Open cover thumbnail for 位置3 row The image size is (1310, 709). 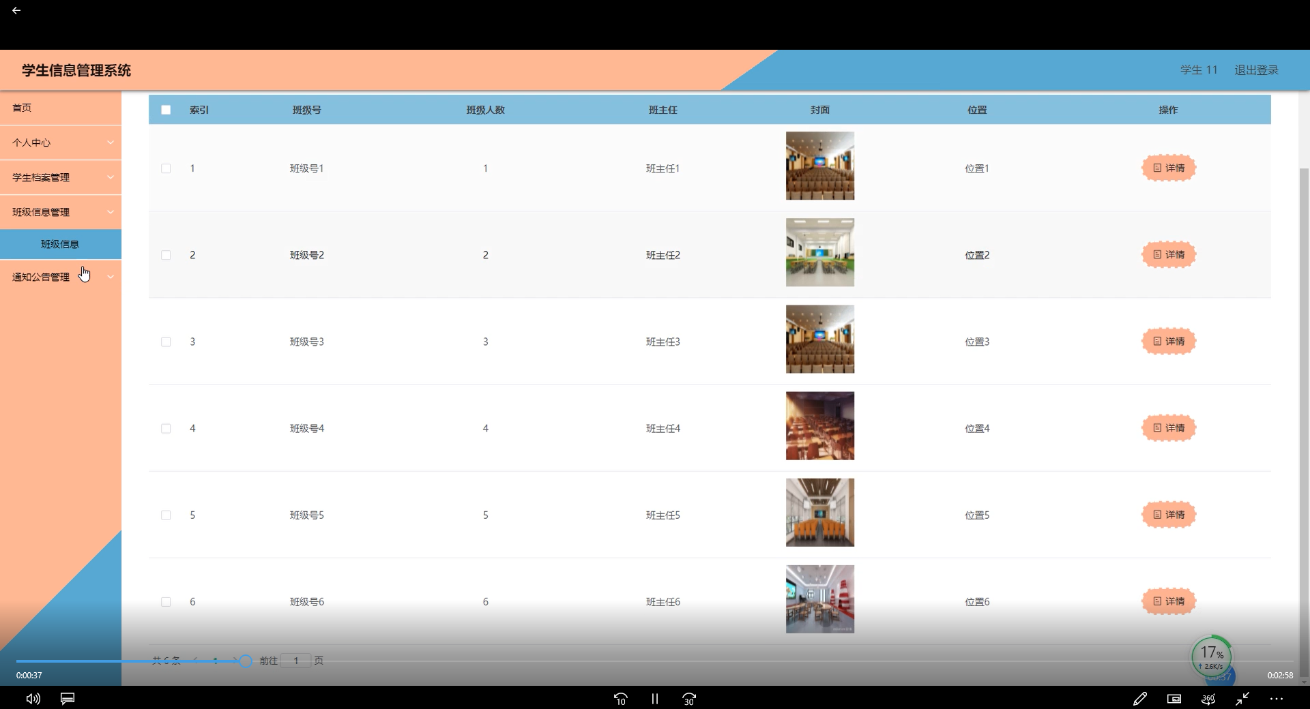(x=820, y=339)
